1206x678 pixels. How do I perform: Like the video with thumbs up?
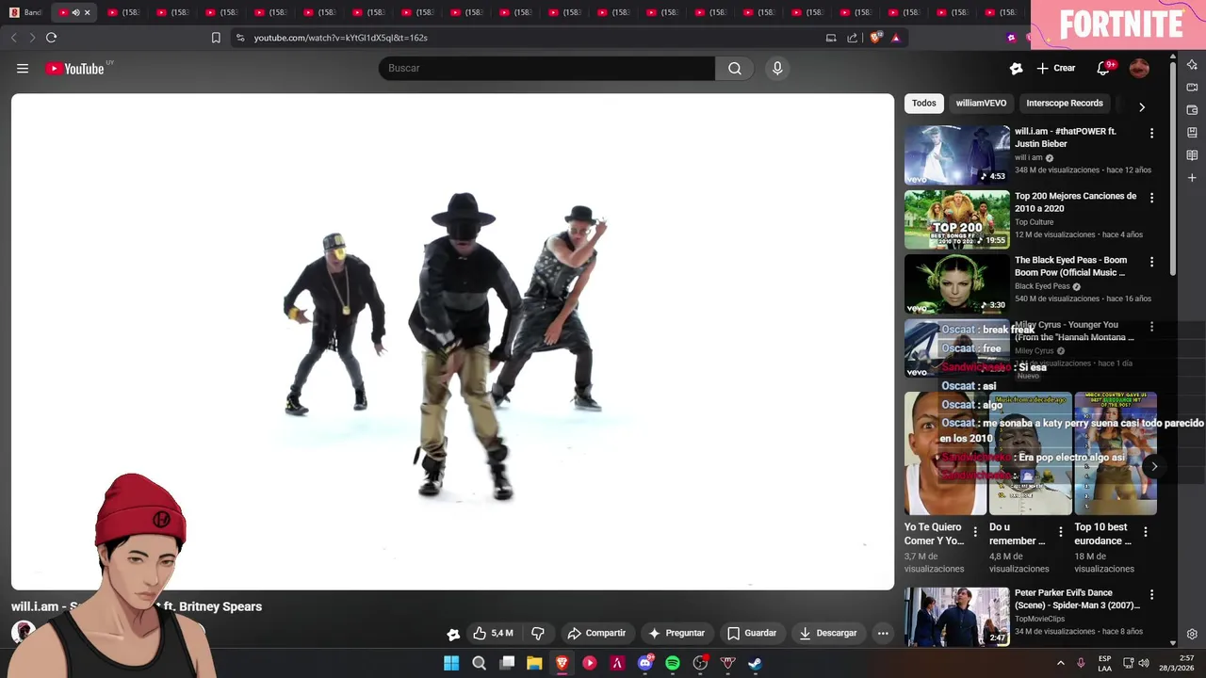pyautogui.click(x=493, y=633)
